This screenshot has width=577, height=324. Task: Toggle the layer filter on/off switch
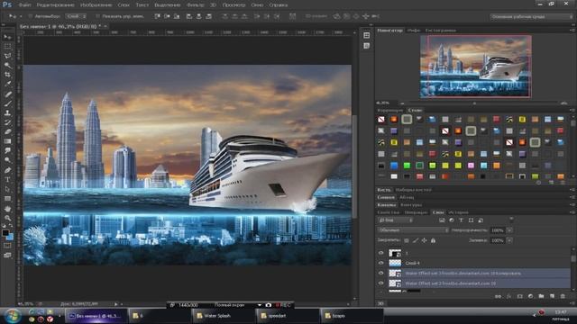[x=511, y=220]
